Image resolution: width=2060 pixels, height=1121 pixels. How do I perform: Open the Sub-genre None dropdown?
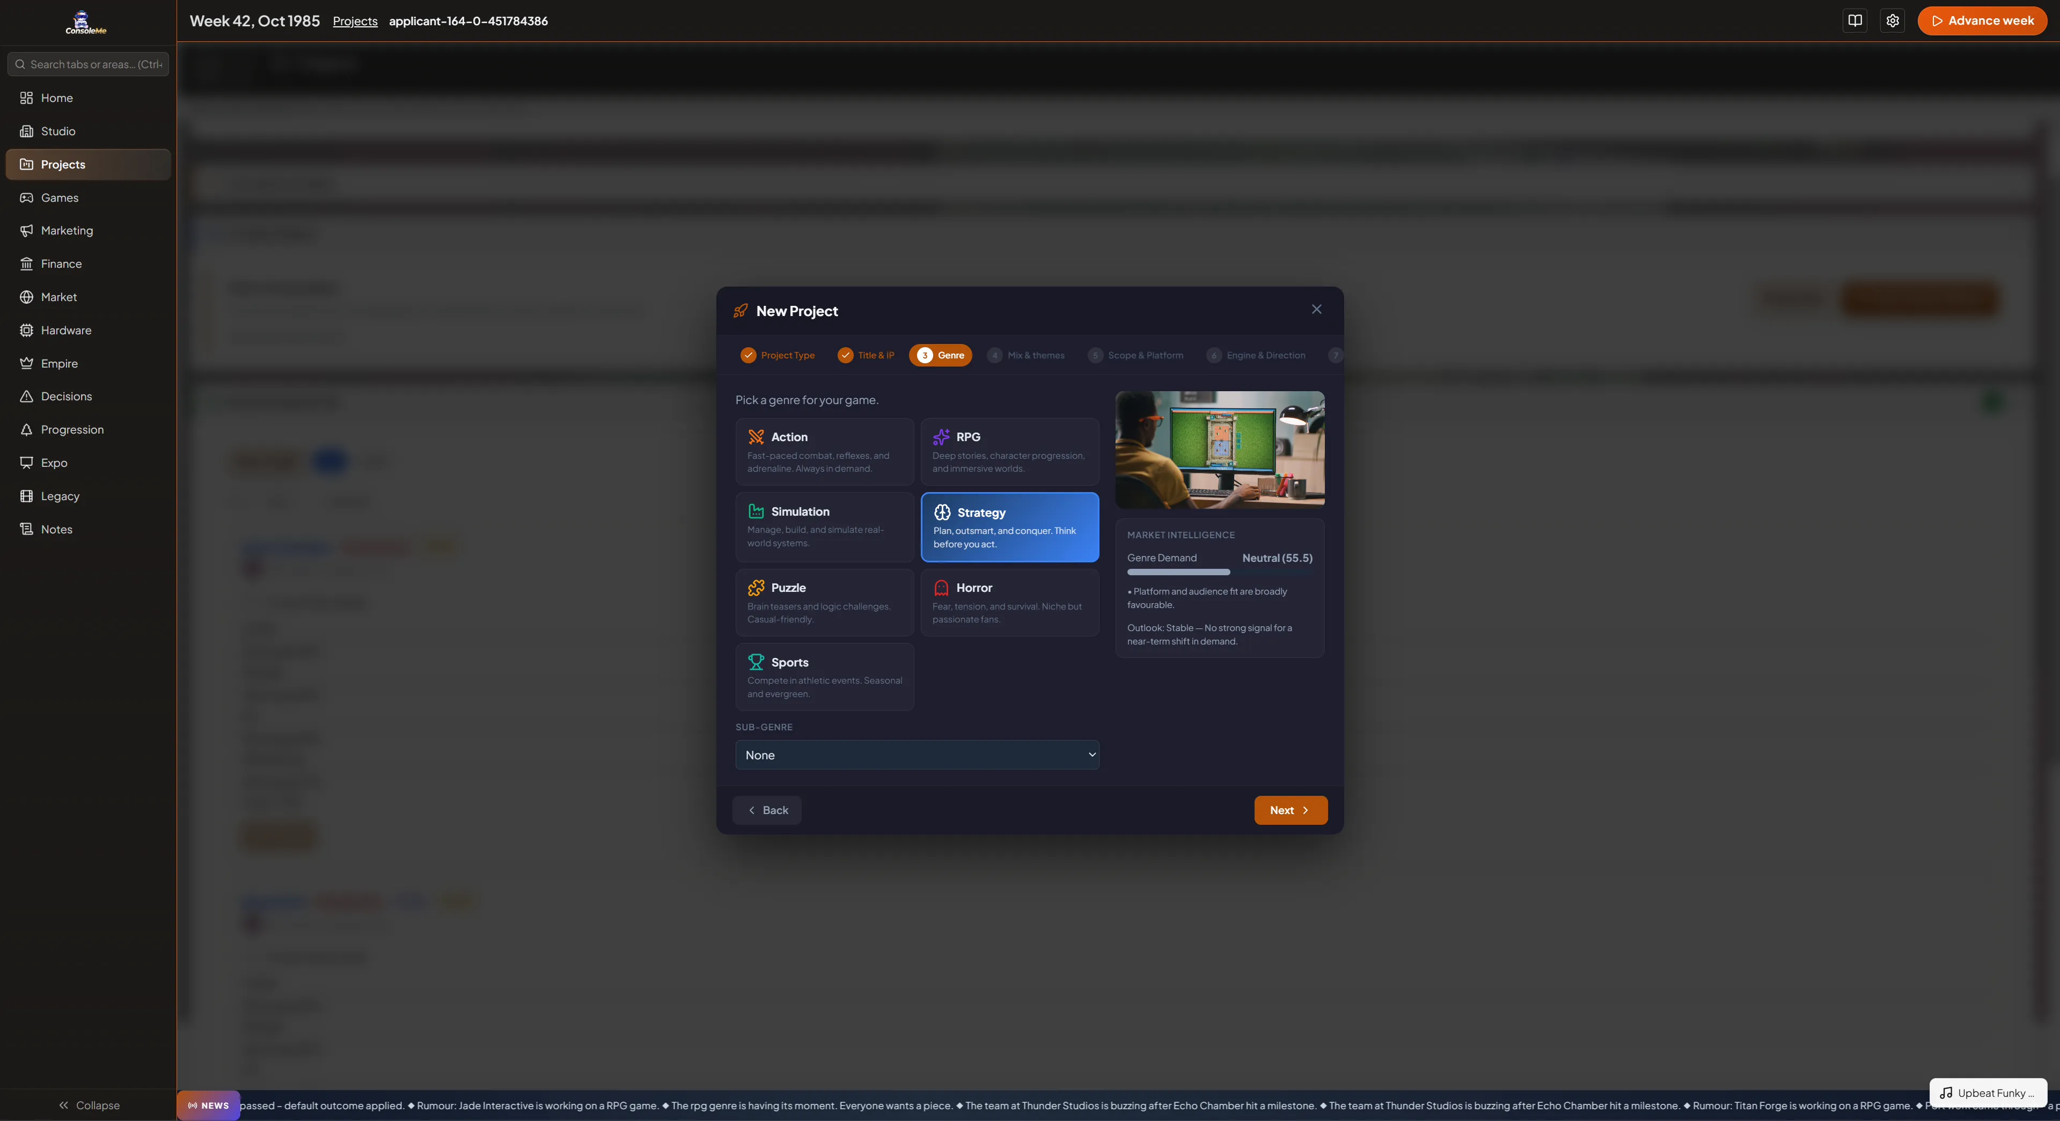tap(917, 755)
